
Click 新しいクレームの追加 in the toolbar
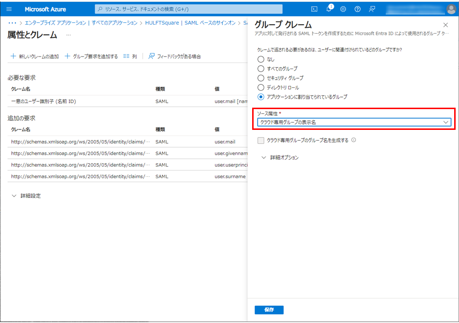pos(34,56)
